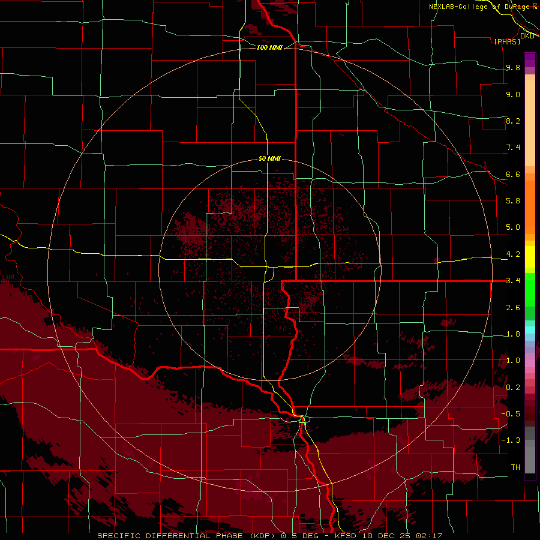Viewport: 540px width, 540px height.
Task: Click the 1.8 value on the color scale
Action: (513, 334)
